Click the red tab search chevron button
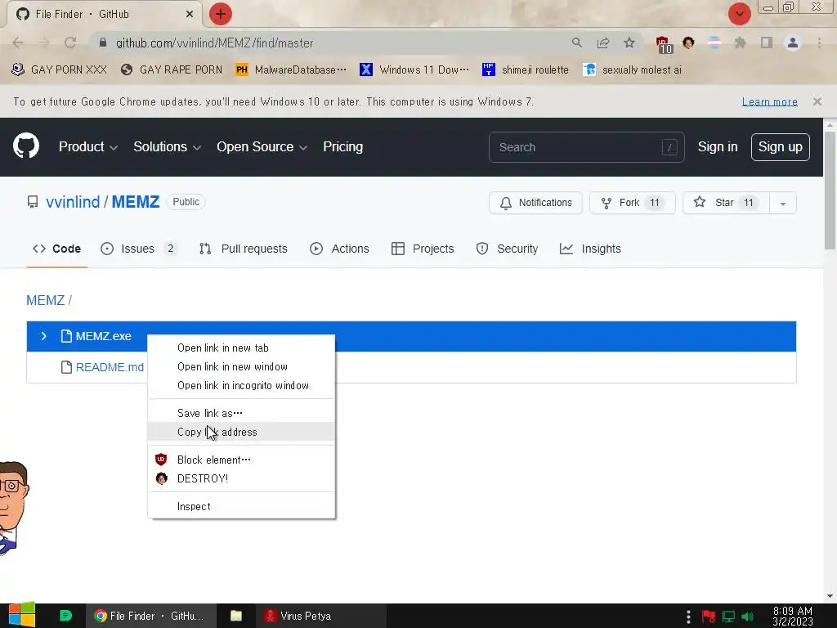The width and height of the screenshot is (837, 628). tap(739, 14)
